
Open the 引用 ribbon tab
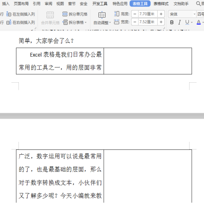pyautogui.click(x=37, y=4)
